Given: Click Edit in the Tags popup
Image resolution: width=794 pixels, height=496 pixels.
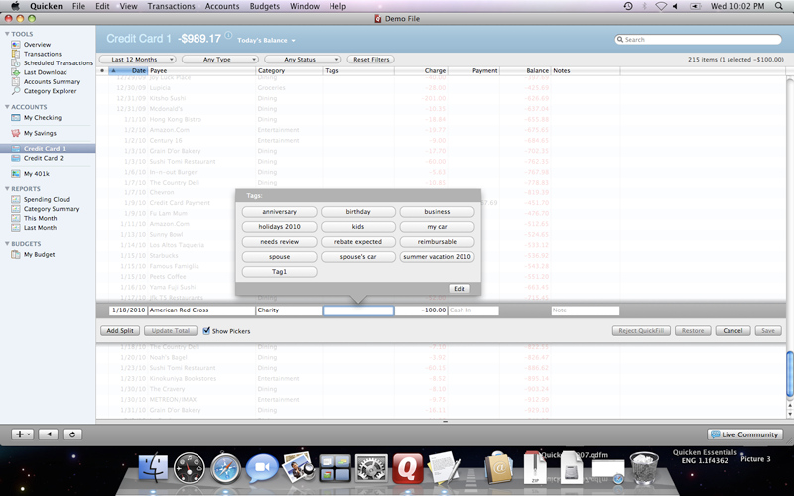Looking at the screenshot, I should [x=460, y=289].
